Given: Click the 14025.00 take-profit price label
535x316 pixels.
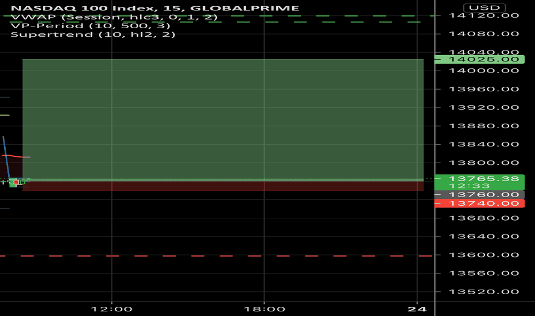Looking at the screenshot, I should point(479,59).
